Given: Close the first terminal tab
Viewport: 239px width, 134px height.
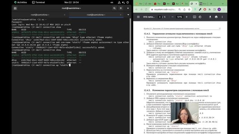Looking at the screenshot, I should (65, 15).
